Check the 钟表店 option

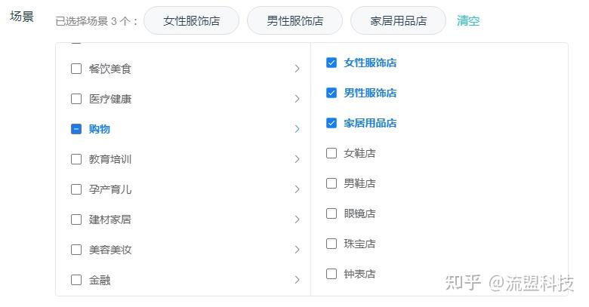click(x=332, y=274)
